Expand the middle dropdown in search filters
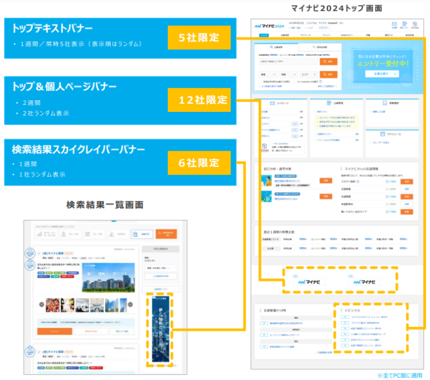Screen dimensions: 430x380 pyautogui.click(x=288, y=74)
